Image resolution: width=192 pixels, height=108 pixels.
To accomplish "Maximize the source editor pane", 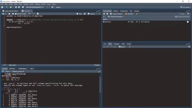I will tap(99, 11).
